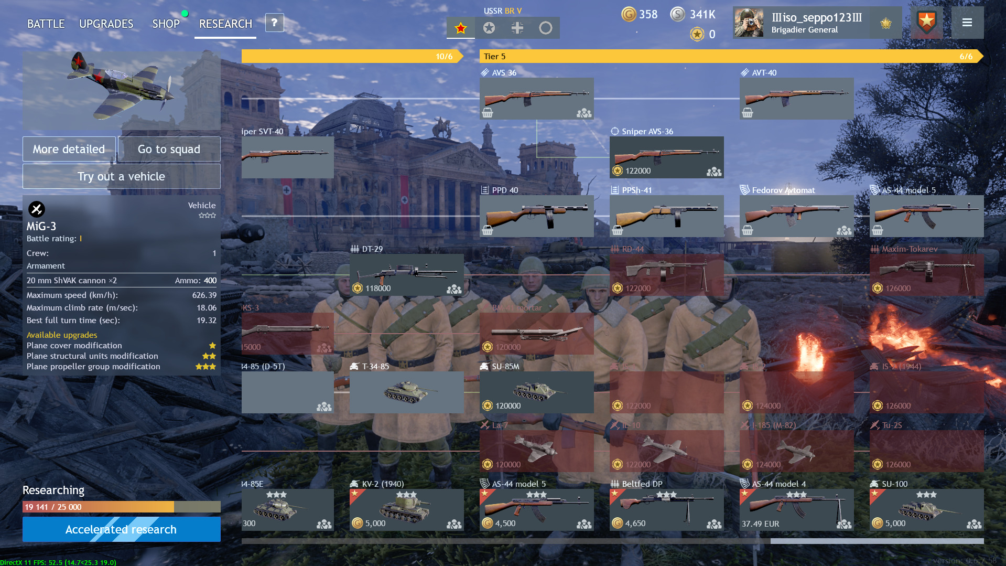
Task: Select the Sniper SVT-40 card
Action: pos(287,157)
